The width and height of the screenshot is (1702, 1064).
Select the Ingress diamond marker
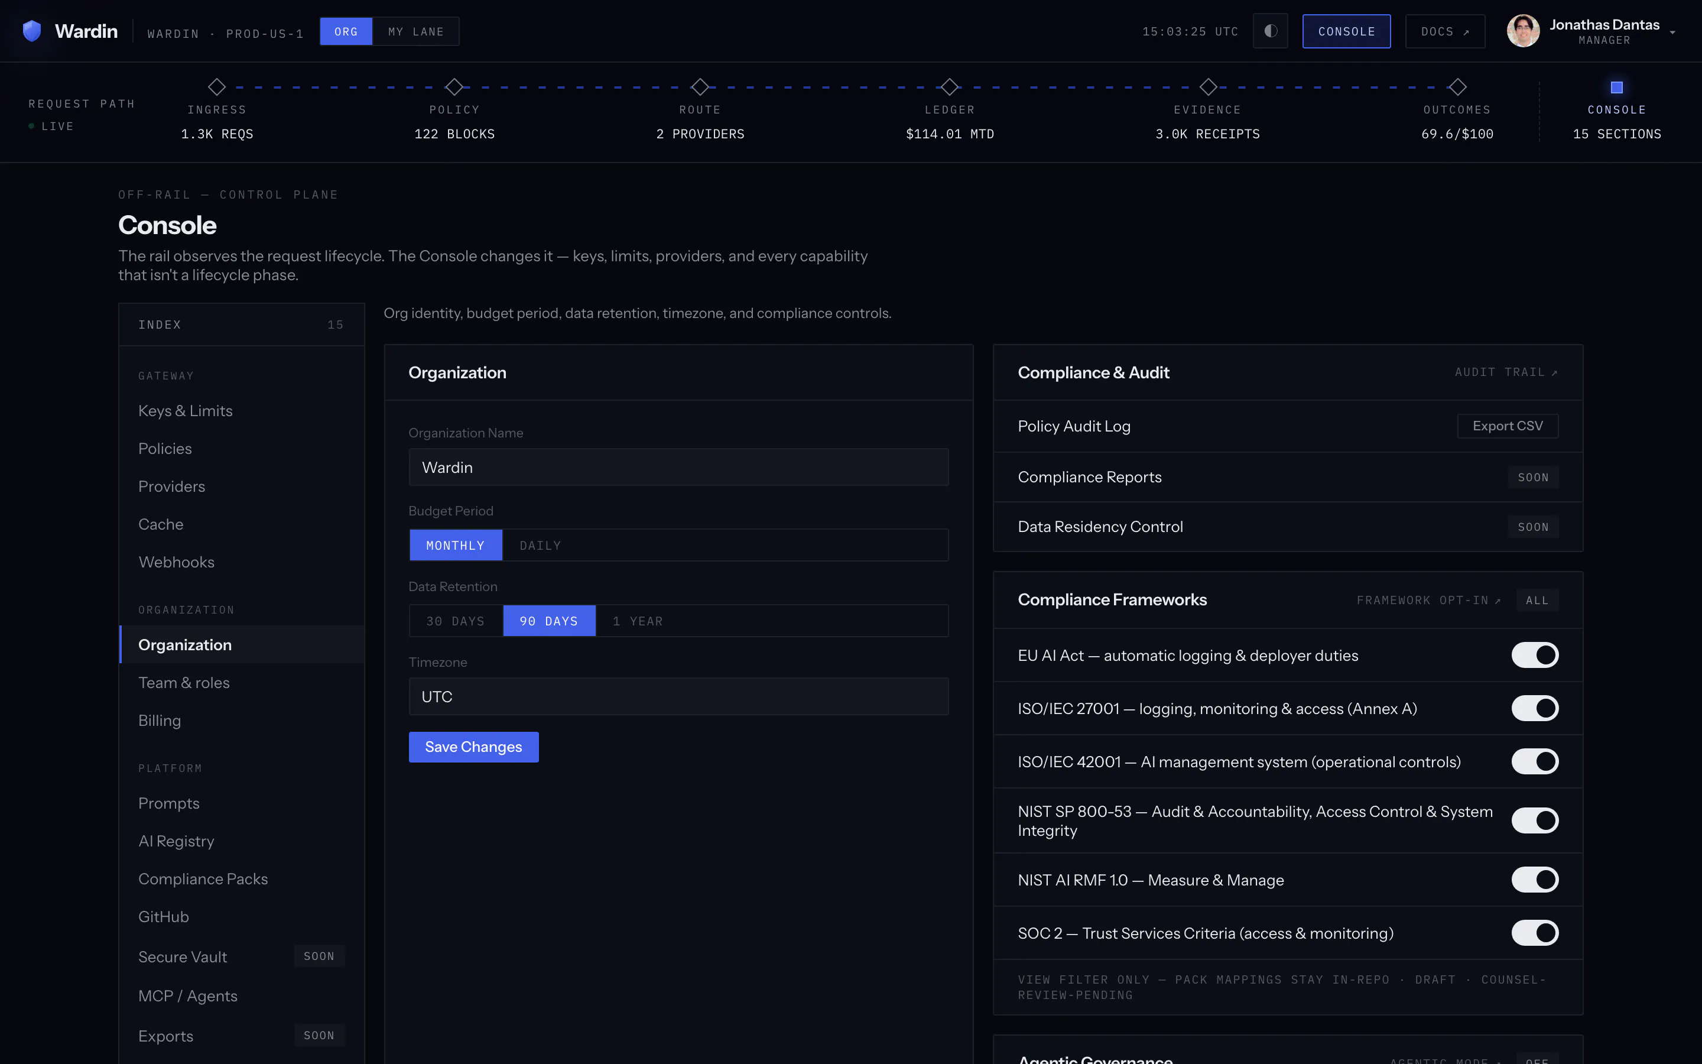tap(217, 86)
